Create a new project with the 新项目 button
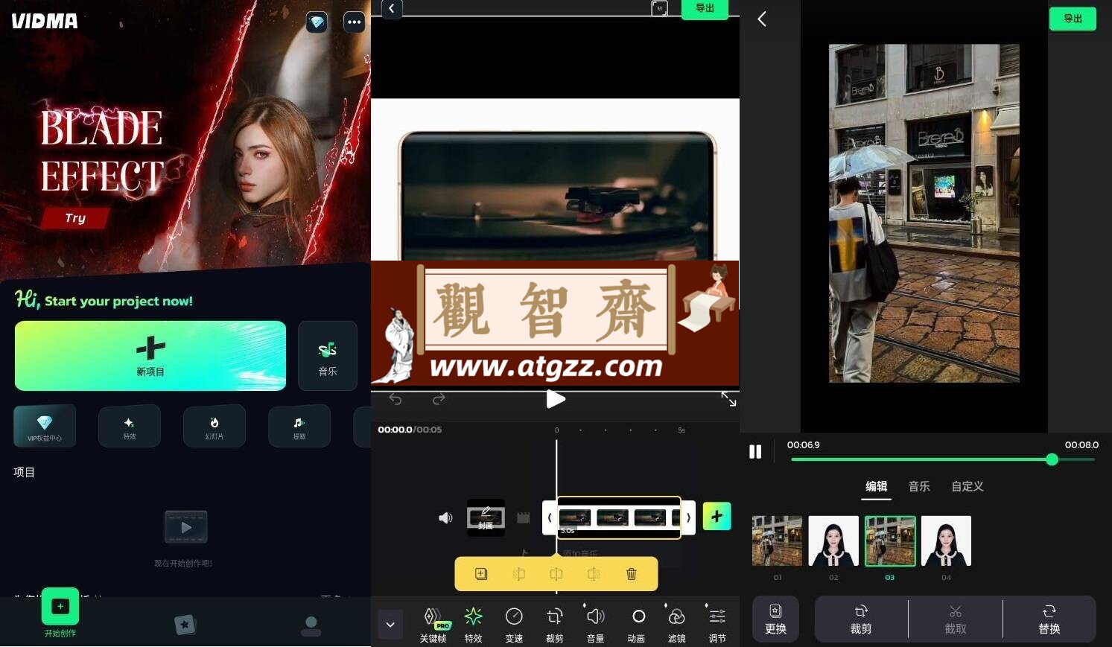 (150, 356)
